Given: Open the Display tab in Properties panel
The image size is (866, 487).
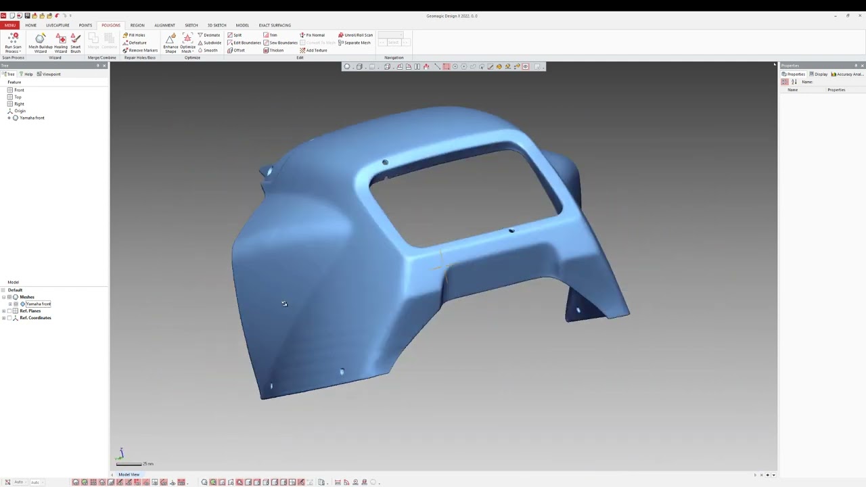Looking at the screenshot, I should click(819, 74).
